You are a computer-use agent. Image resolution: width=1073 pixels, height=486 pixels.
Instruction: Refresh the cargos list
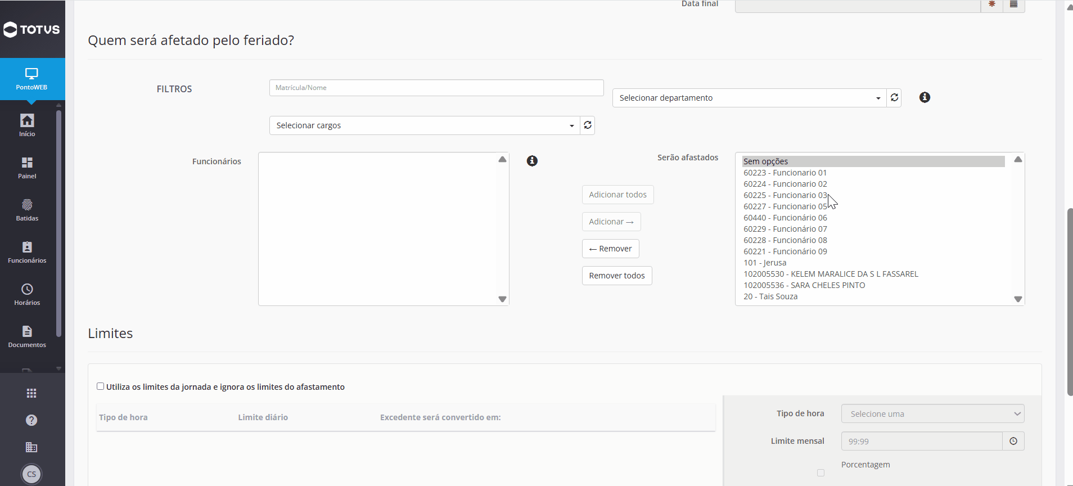[x=588, y=125]
